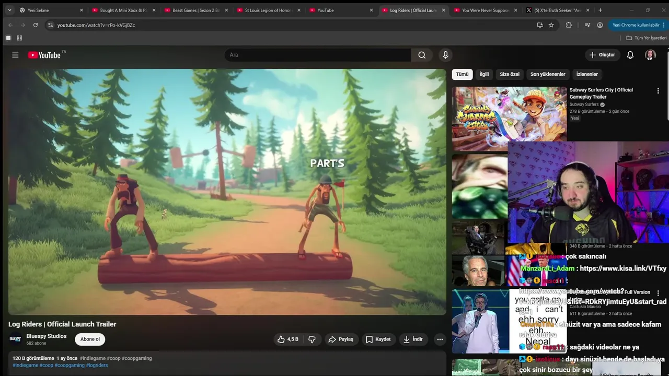The image size is (669, 376).
Task: Close the Yeni Sekme tab
Action: coord(82,10)
